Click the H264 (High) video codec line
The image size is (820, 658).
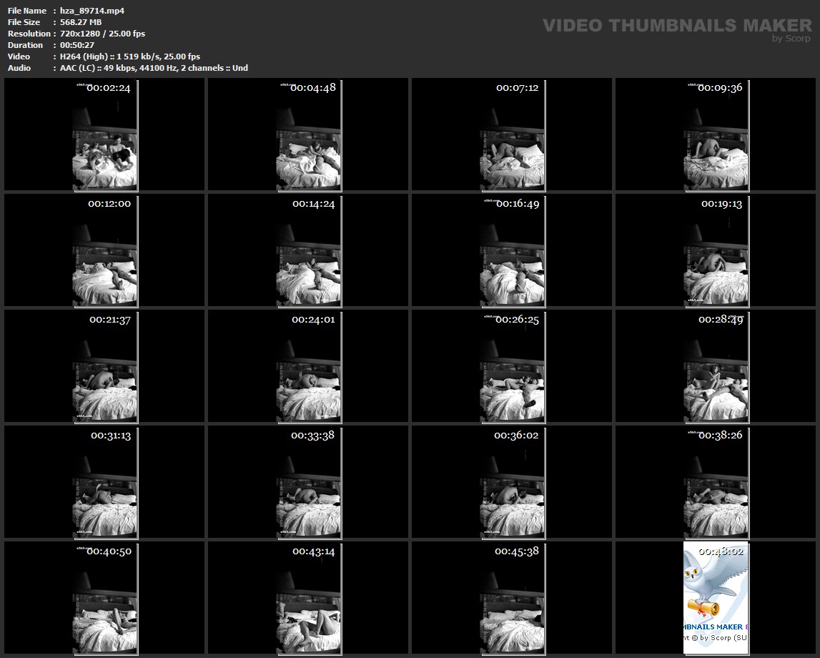coord(129,57)
